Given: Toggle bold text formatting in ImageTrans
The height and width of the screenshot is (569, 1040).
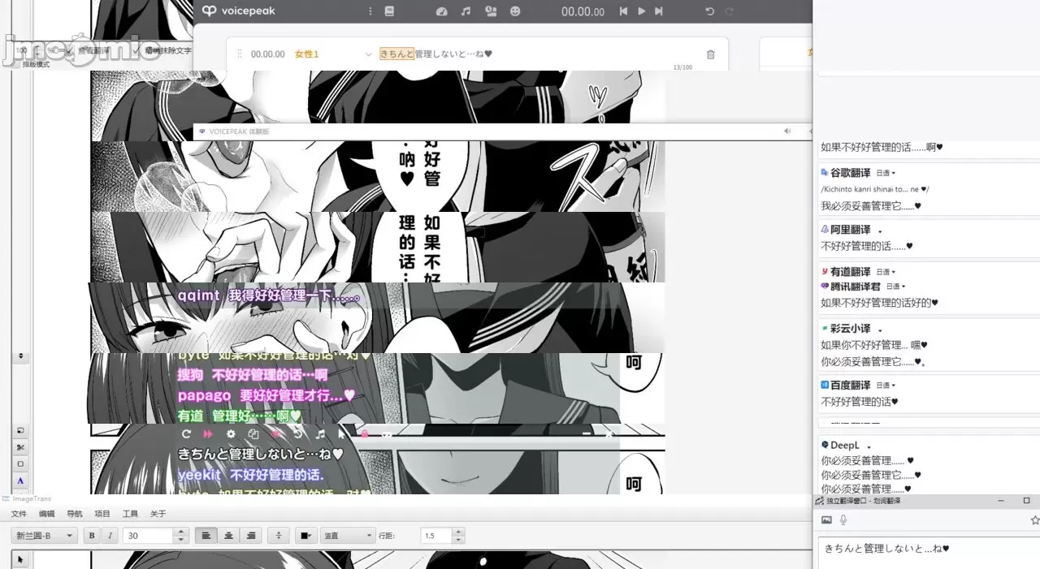Looking at the screenshot, I should [x=91, y=536].
